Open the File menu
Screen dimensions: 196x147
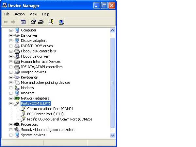(x=7, y=14)
